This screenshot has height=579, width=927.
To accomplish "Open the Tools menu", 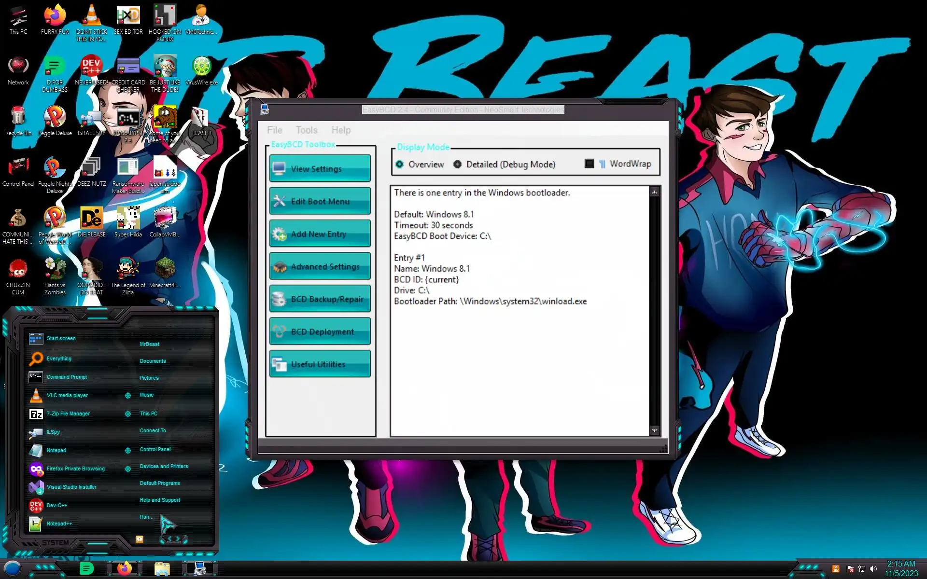I will click(307, 130).
